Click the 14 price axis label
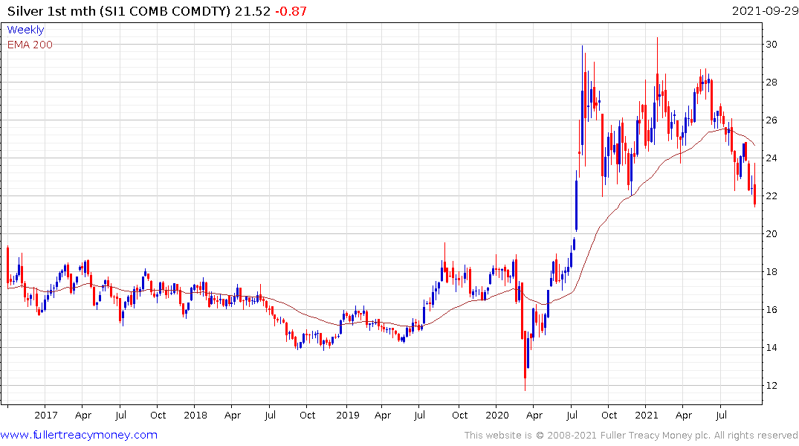This screenshot has width=799, height=446. pos(771,348)
